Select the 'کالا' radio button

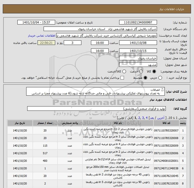[x=154, y=72]
